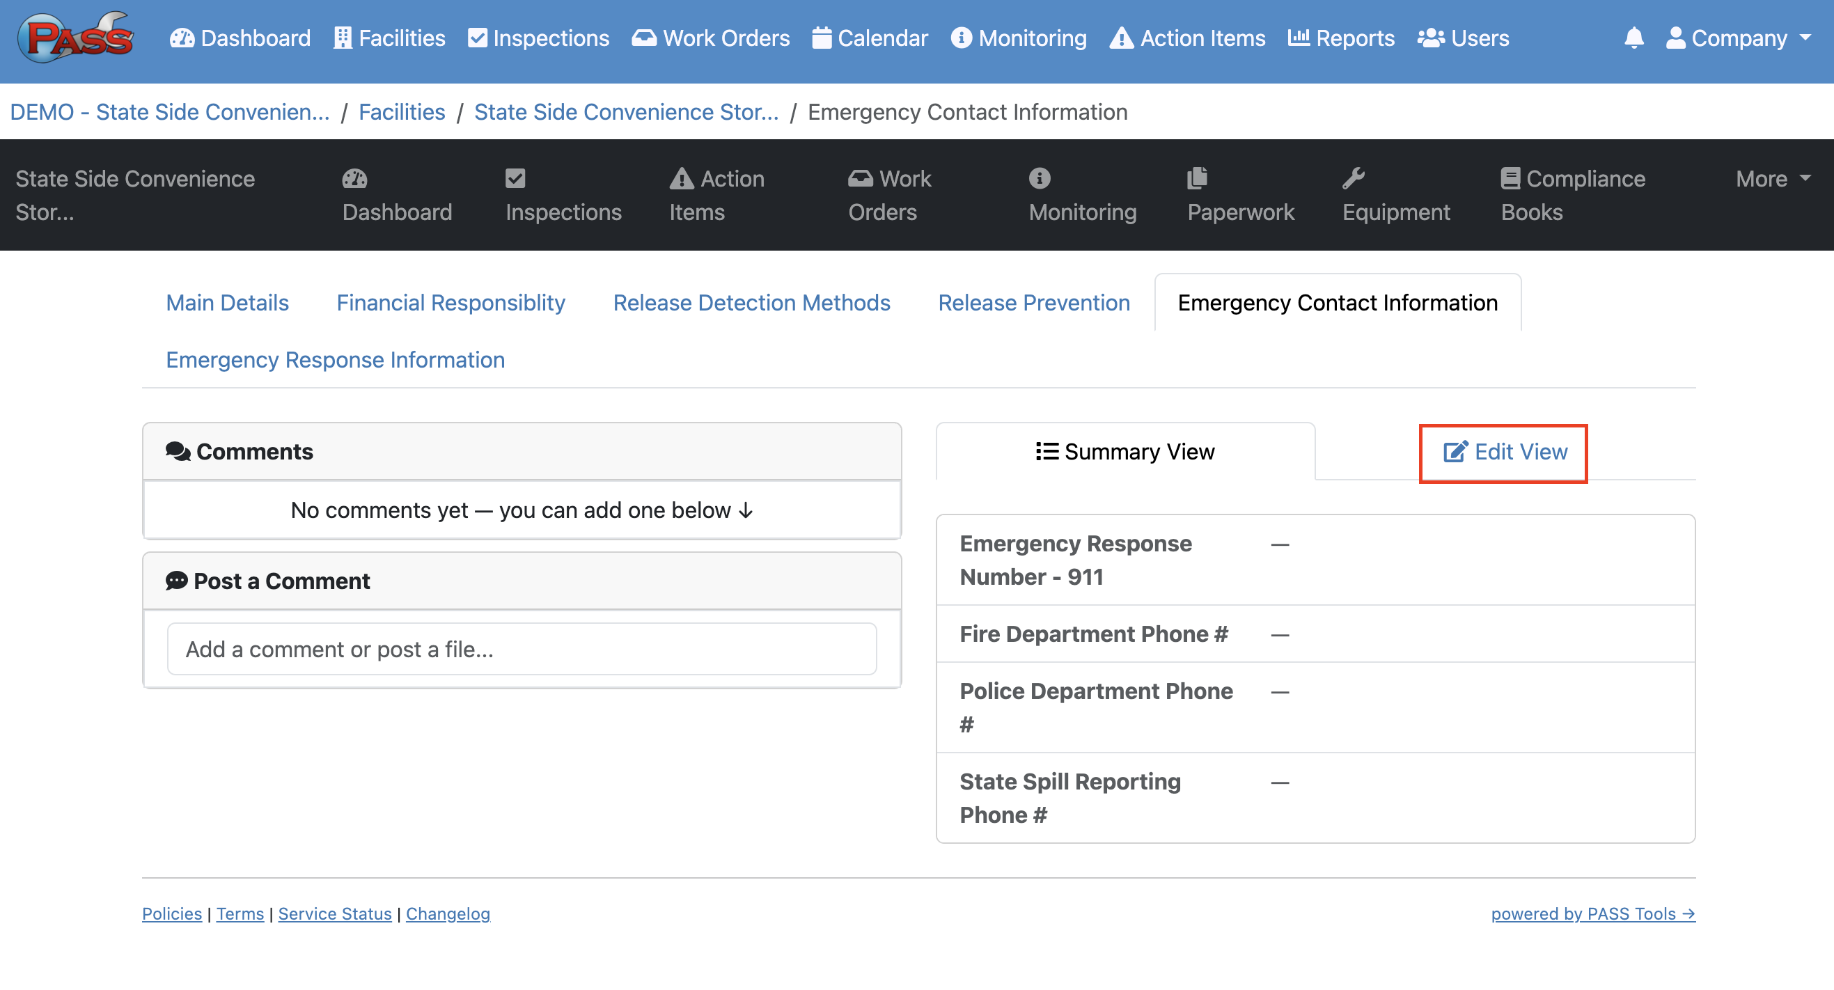Switch to Main Details tab
Viewport: 1834px width, 990px height.
click(x=227, y=302)
